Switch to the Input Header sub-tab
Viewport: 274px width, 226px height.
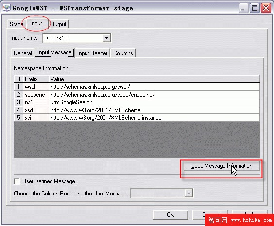92,53
